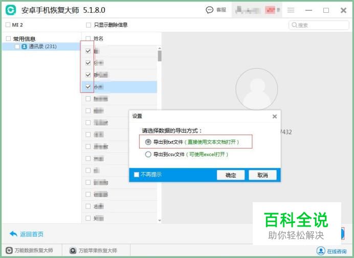
Task: Click the contact list scroll down arrow
Action: pyautogui.click(x=160, y=220)
